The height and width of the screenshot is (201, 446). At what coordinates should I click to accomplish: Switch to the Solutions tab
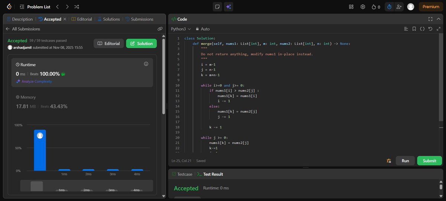(109, 19)
